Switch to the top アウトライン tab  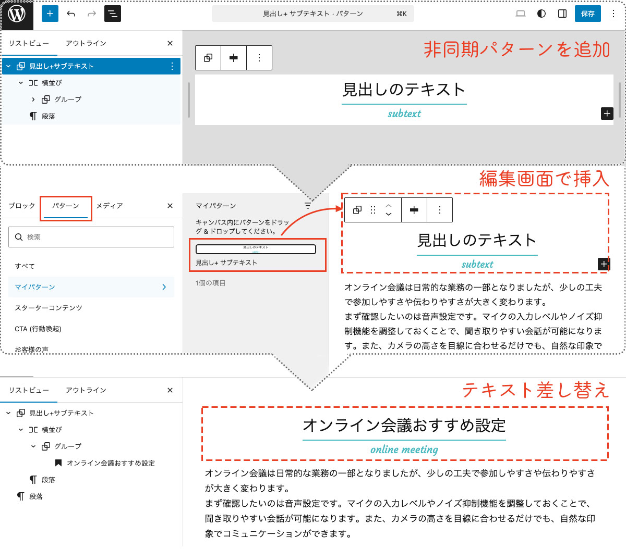pyautogui.click(x=86, y=43)
